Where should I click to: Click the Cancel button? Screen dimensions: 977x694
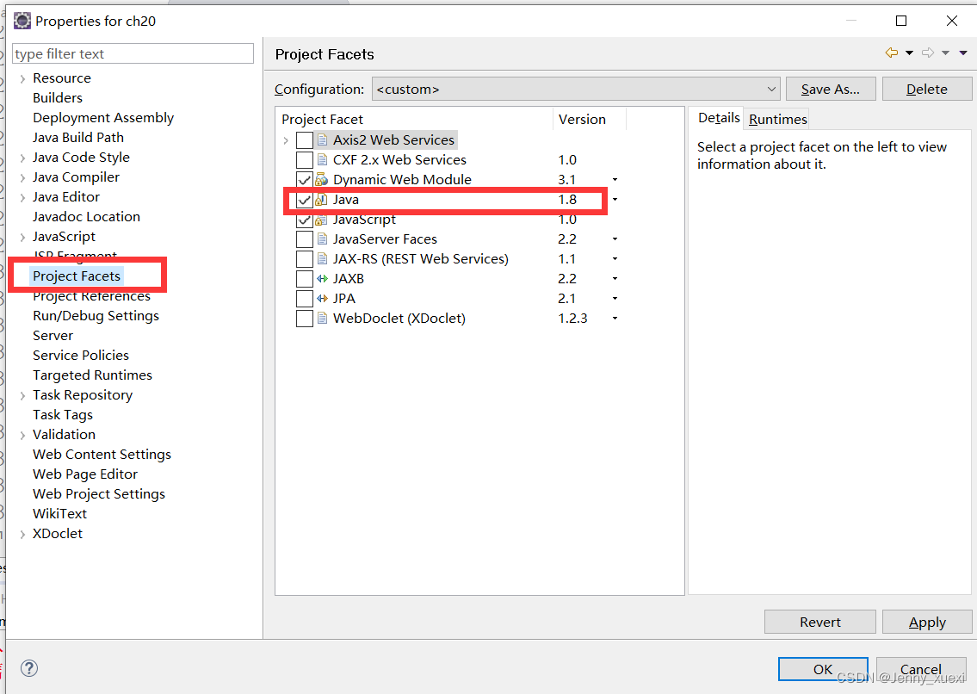[921, 669]
